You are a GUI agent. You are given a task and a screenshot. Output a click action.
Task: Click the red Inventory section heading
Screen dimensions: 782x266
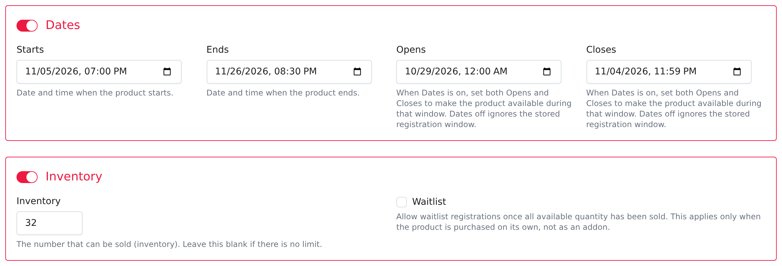pos(74,176)
